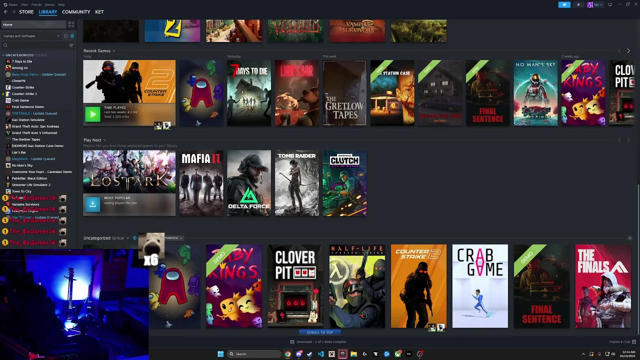640x360 pixels.
Task: Open the Friends menu
Action: coord(36,4)
